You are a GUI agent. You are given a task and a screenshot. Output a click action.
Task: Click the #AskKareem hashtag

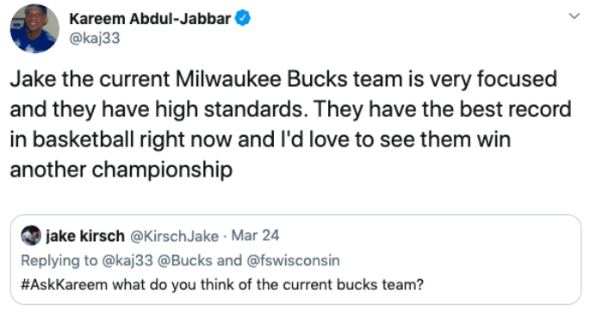pos(65,285)
